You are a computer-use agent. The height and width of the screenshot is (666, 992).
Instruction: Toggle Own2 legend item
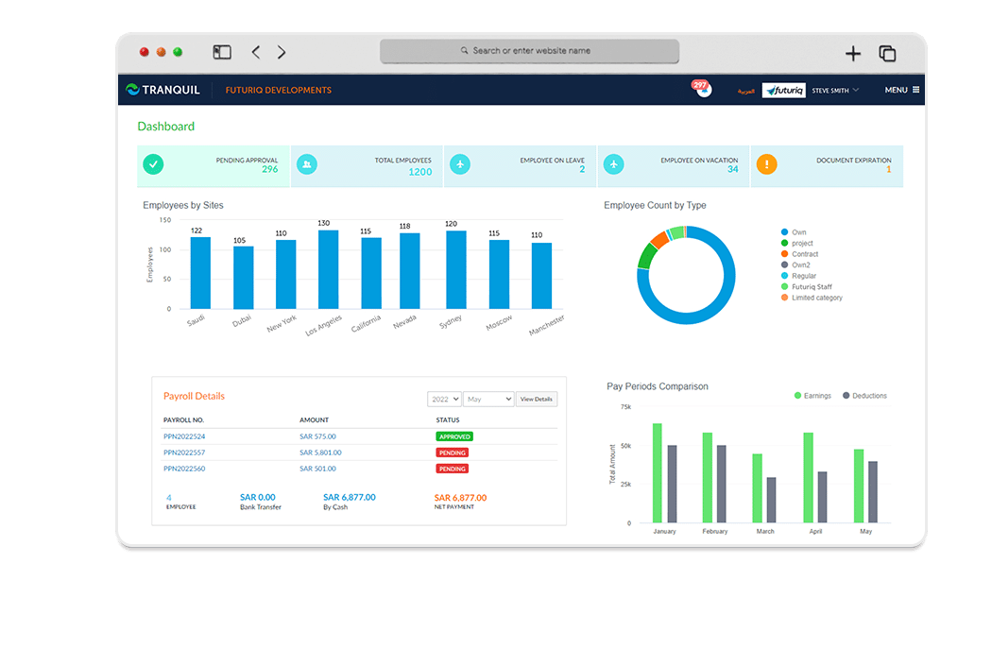pos(795,265)
